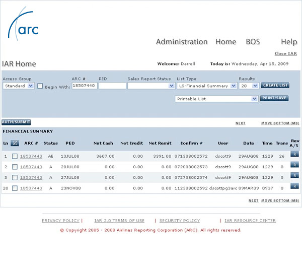Viewport: 302px width, 277px height.
Task: Open the Privacy Policy link
Action: [61, 221]
